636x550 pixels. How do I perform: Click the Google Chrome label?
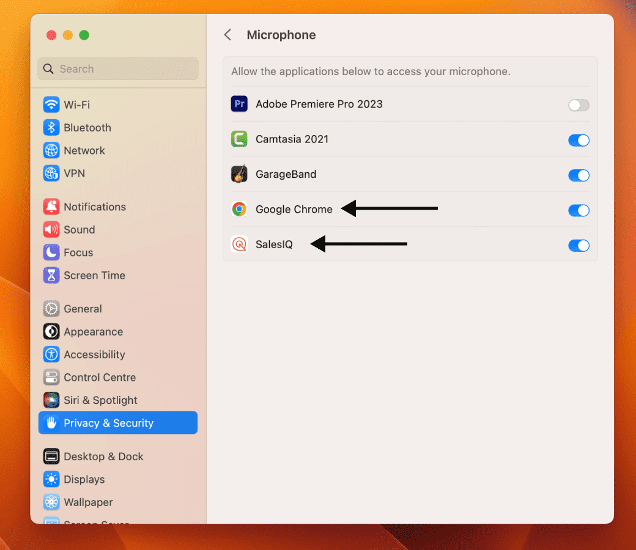(294, 209)
